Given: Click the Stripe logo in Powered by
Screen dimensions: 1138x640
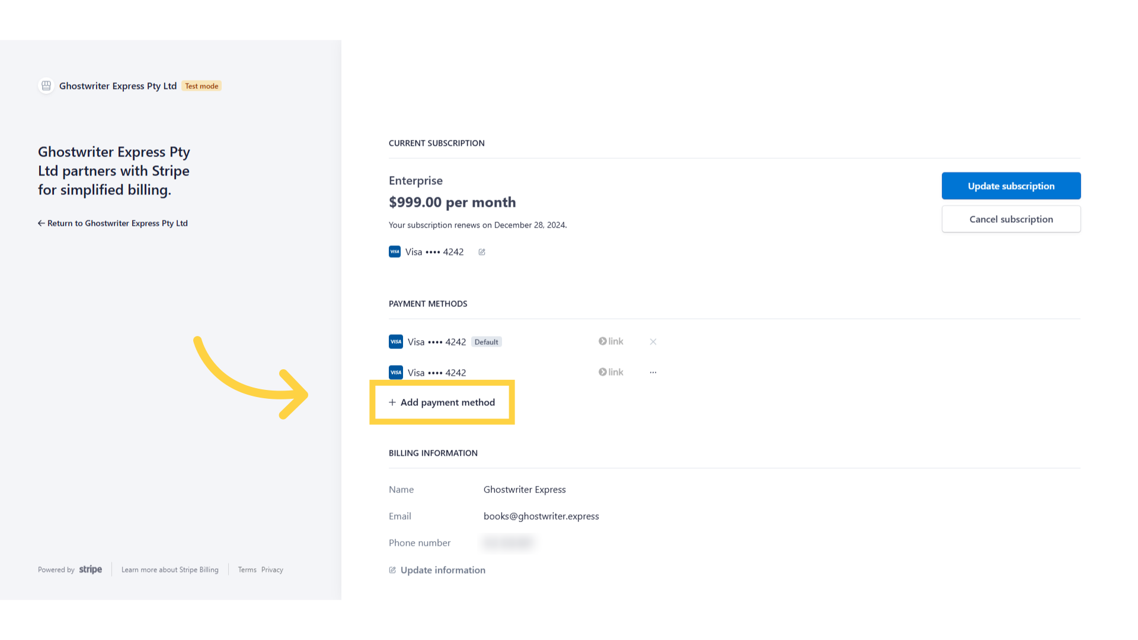Looking at the screenshot, I should coord(91,569).
